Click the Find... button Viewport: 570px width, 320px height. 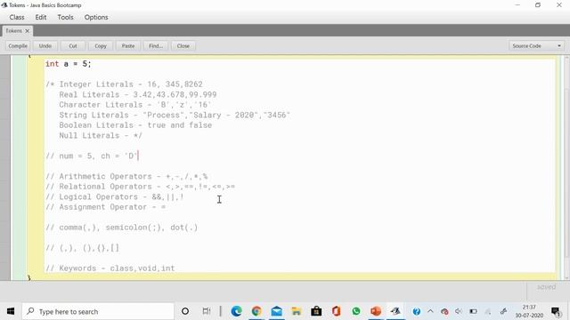pyautogui.click(x=156, y=45)
